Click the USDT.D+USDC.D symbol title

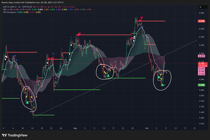(x=11, y=6)
